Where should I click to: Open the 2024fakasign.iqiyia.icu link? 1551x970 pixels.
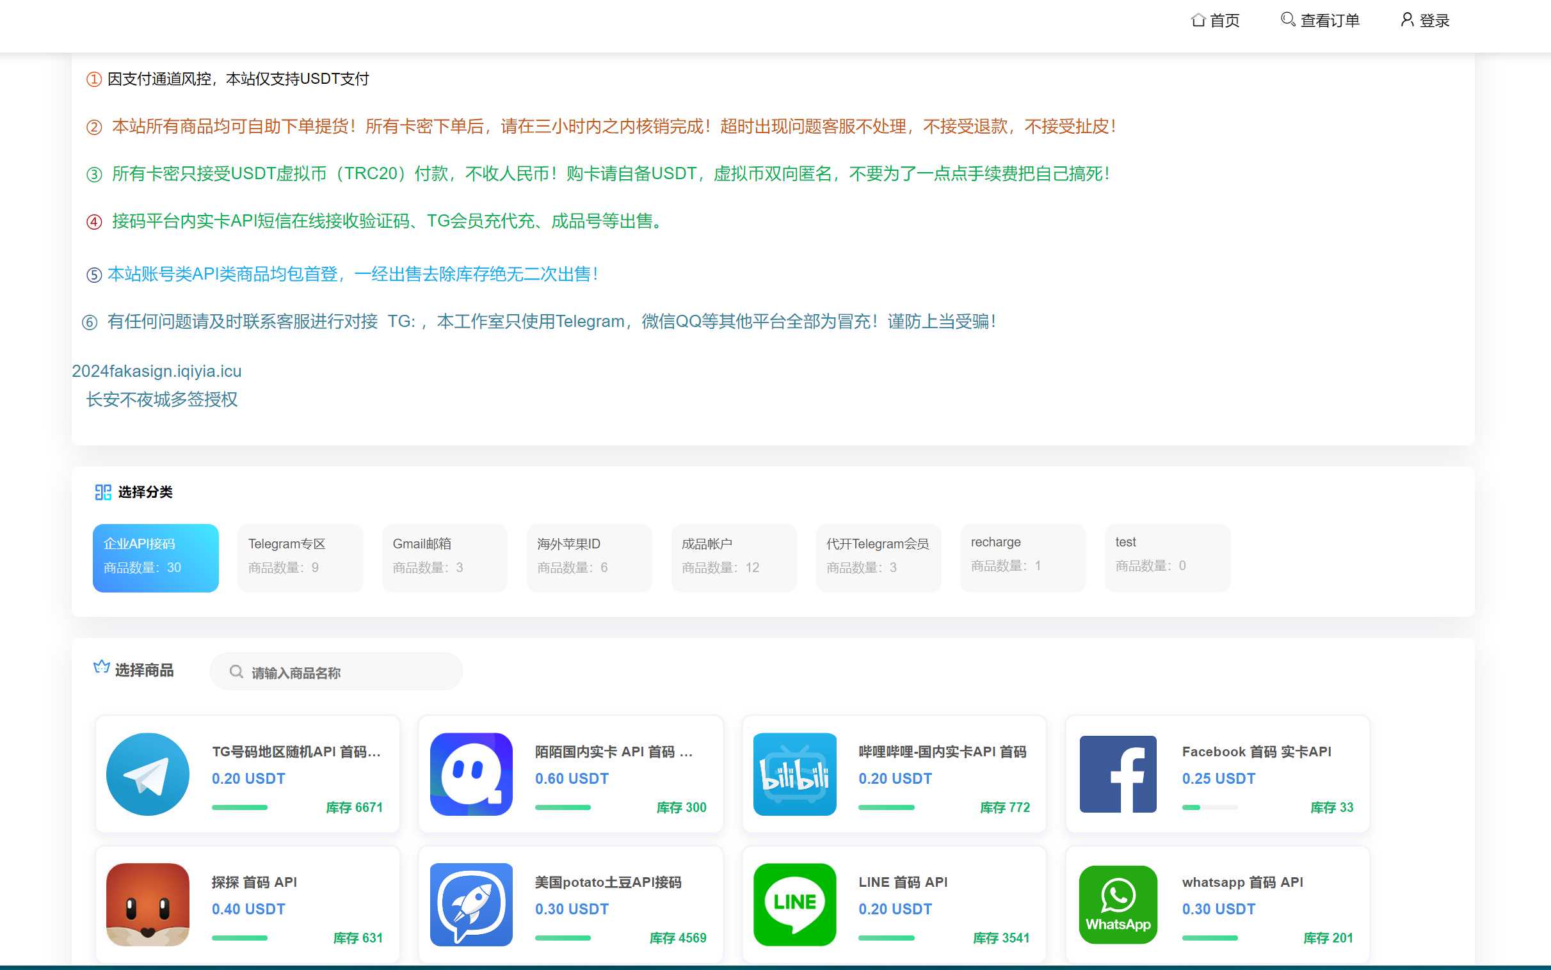[x=157, y=371]
